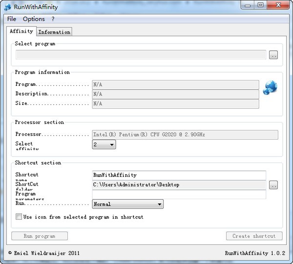Maximize the RunWithAffinity window
The height and width of the screenshot is (264, 293).
pyautogui.click(x=260, y=5)
